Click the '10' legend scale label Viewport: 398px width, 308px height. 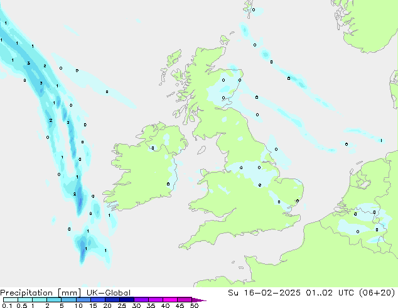click(78, 305)
